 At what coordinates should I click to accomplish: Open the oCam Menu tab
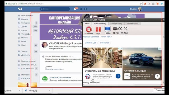pos(87,23)
